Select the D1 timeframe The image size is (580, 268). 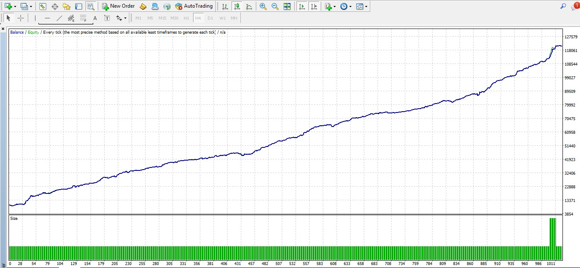coord(210,18)
